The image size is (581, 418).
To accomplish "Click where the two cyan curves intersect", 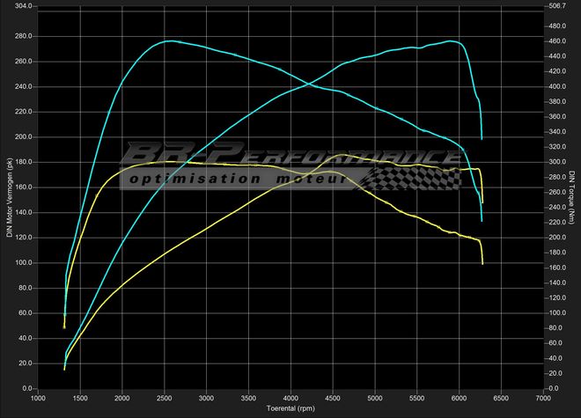I will (x=308, y=85).
